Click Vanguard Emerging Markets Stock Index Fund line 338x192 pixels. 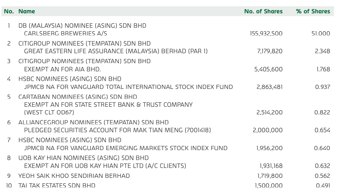[126, 148]
